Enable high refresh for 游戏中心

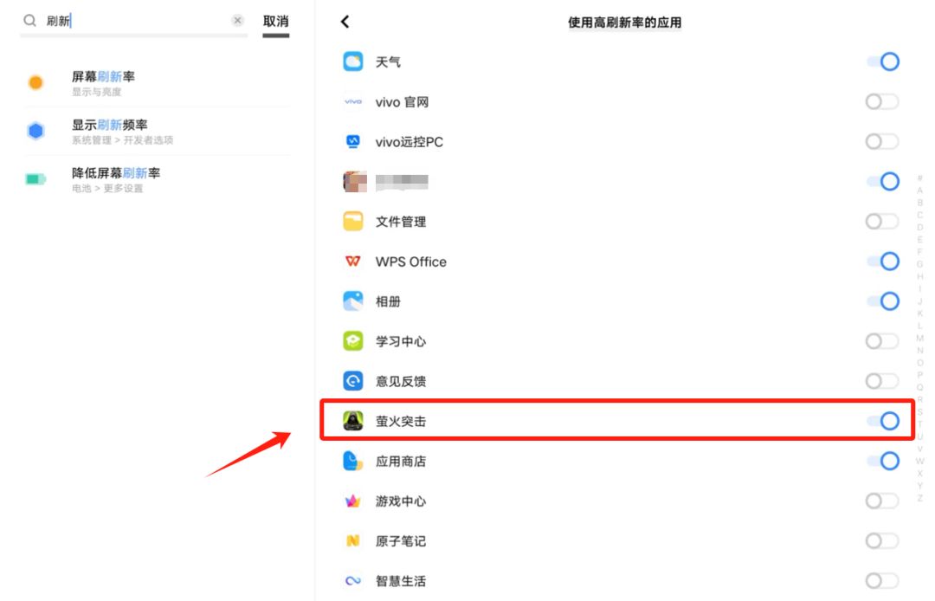882,501
